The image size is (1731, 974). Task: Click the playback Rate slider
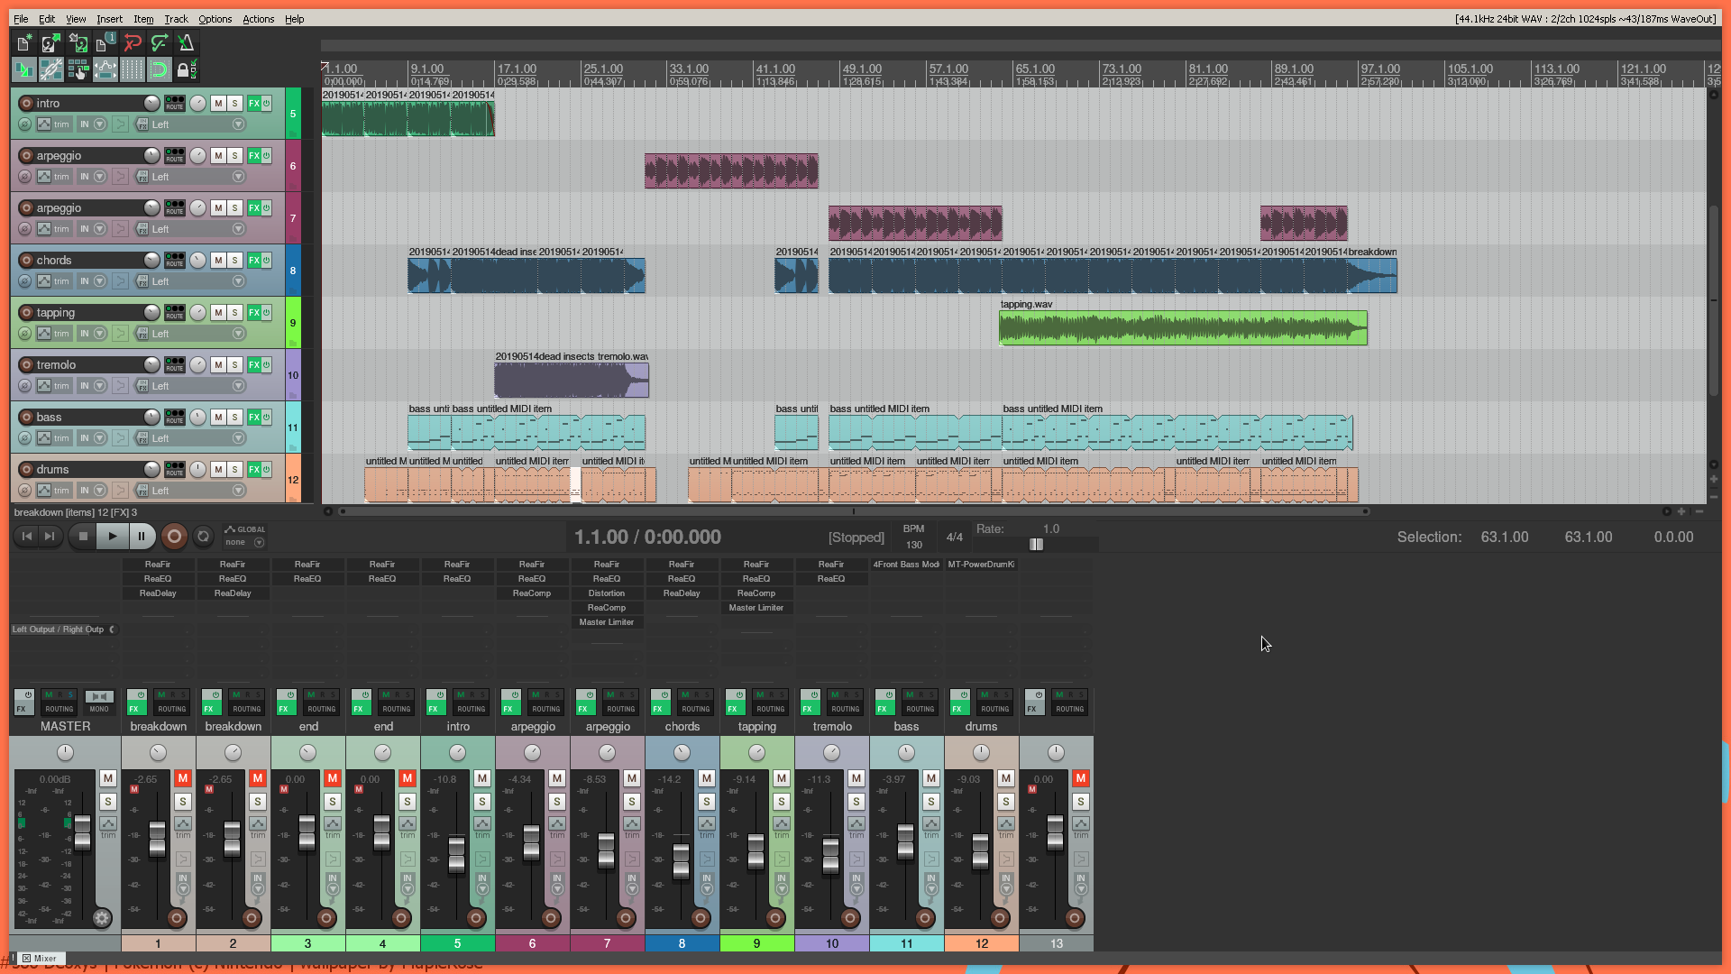pyautogui.click(x=1037, y=544)
